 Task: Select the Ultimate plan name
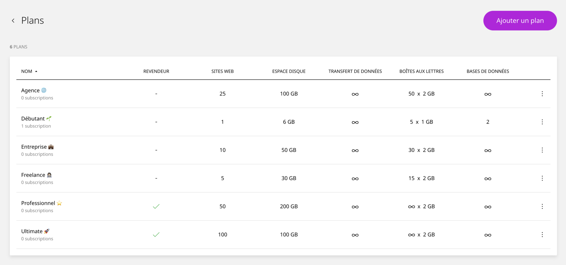pos(32,231)
